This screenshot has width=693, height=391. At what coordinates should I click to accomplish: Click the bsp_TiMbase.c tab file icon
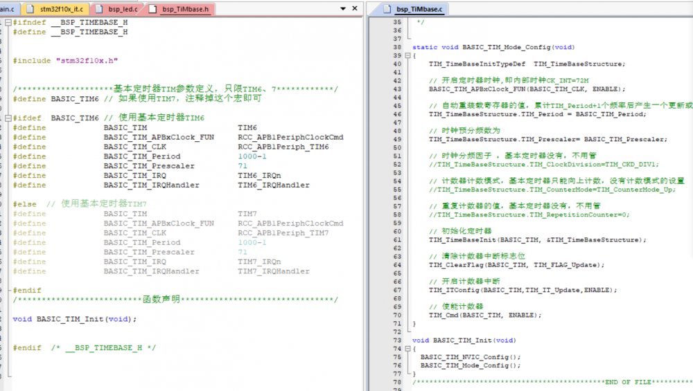click(387, 9)
